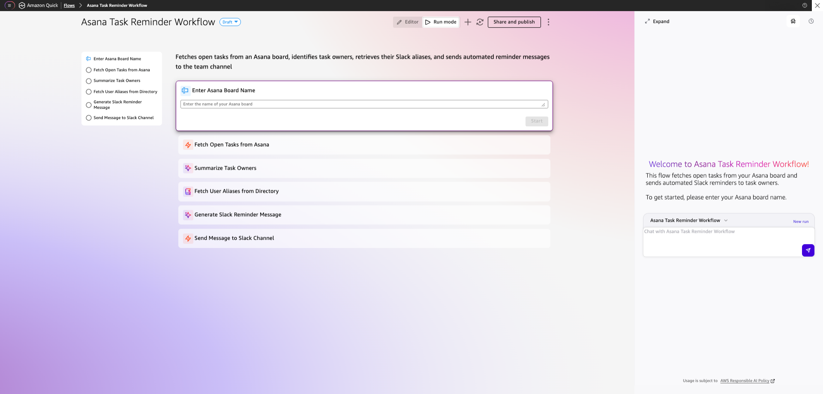Click the add plus icon in toolbar

tap(468, 22)
